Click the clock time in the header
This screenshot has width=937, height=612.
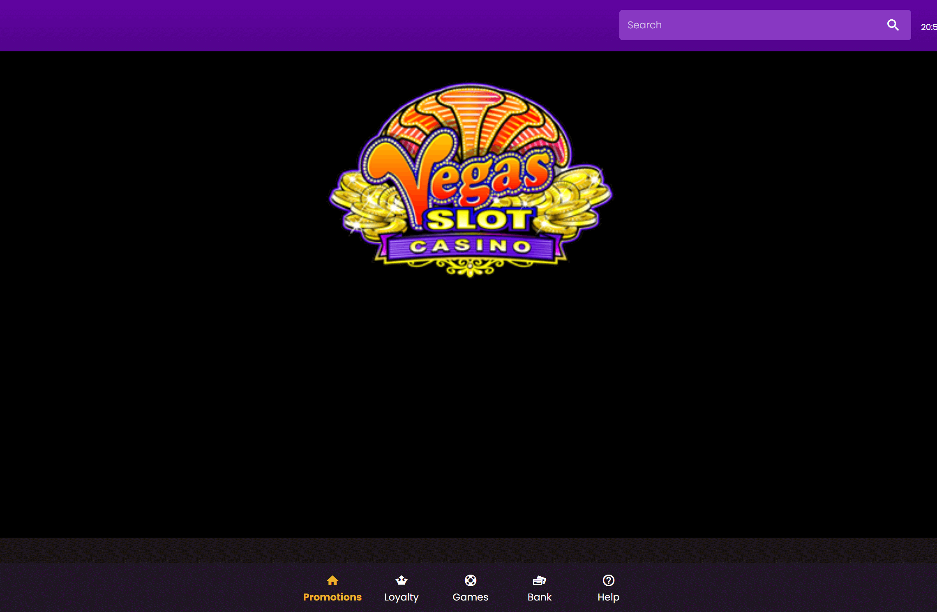[x=929, y=27]
